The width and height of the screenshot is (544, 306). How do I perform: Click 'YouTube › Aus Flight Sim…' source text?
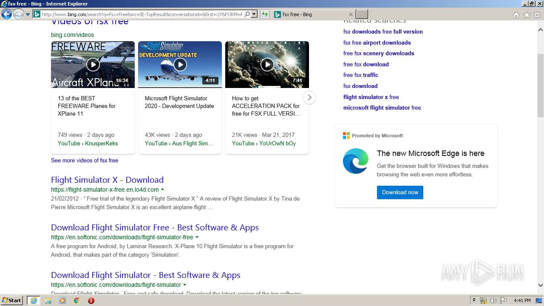click(179, 143)
